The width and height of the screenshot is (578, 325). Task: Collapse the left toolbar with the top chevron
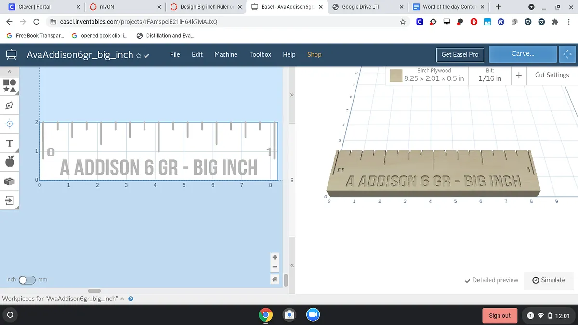coord(10,71)
